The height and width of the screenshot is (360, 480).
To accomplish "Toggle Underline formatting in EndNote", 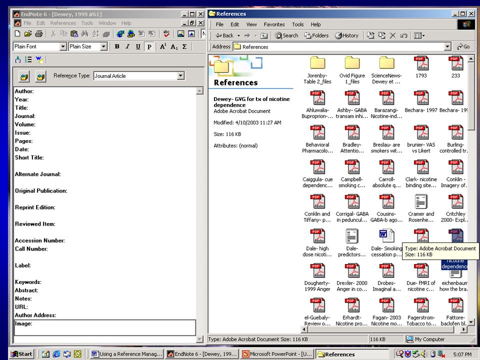I will coord(138,46).
